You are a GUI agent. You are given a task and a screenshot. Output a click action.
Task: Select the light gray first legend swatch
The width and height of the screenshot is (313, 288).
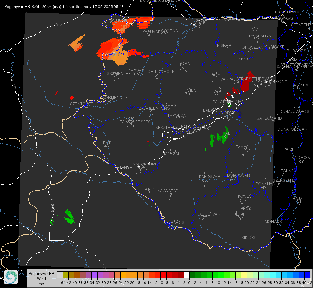point(60,275)
